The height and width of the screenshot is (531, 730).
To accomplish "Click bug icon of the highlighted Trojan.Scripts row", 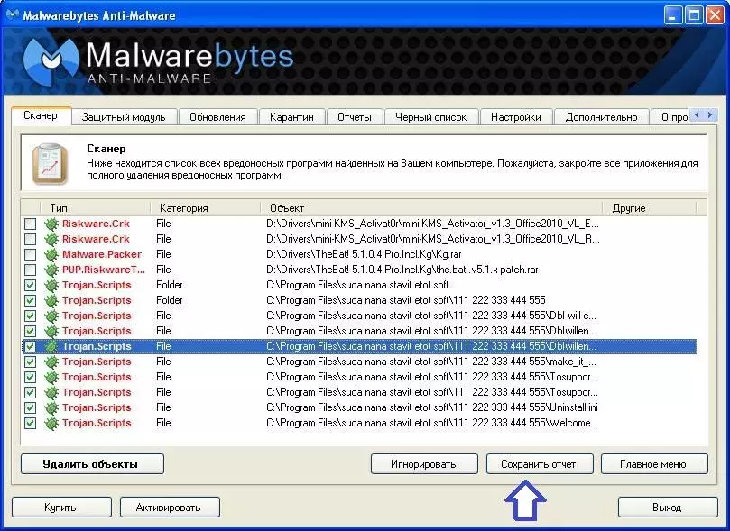I will (51, 346).
